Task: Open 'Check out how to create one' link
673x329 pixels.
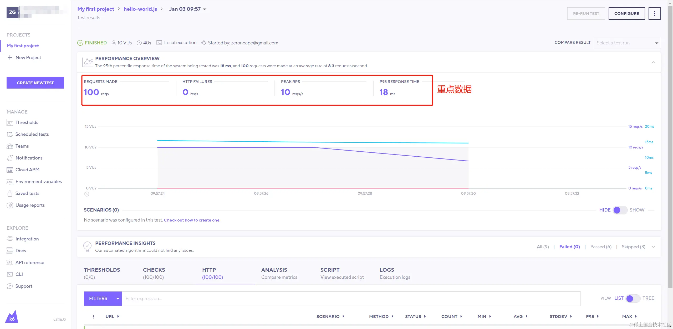Action: pos(192,220)
